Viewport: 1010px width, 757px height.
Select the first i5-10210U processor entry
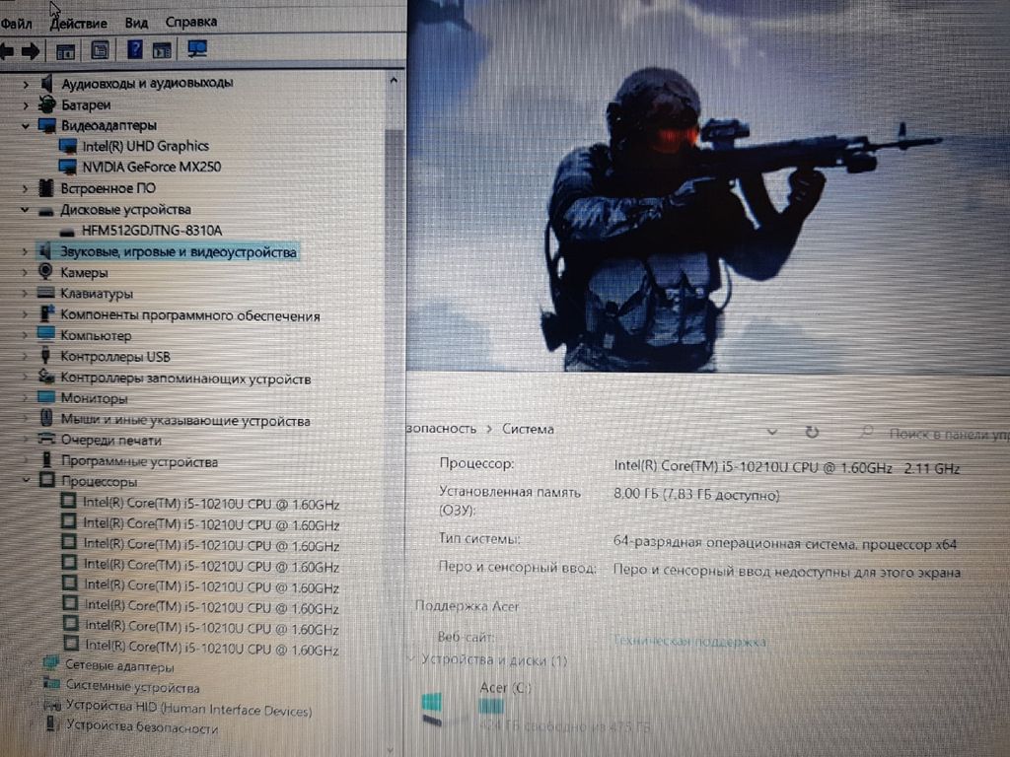click(211, 504)
